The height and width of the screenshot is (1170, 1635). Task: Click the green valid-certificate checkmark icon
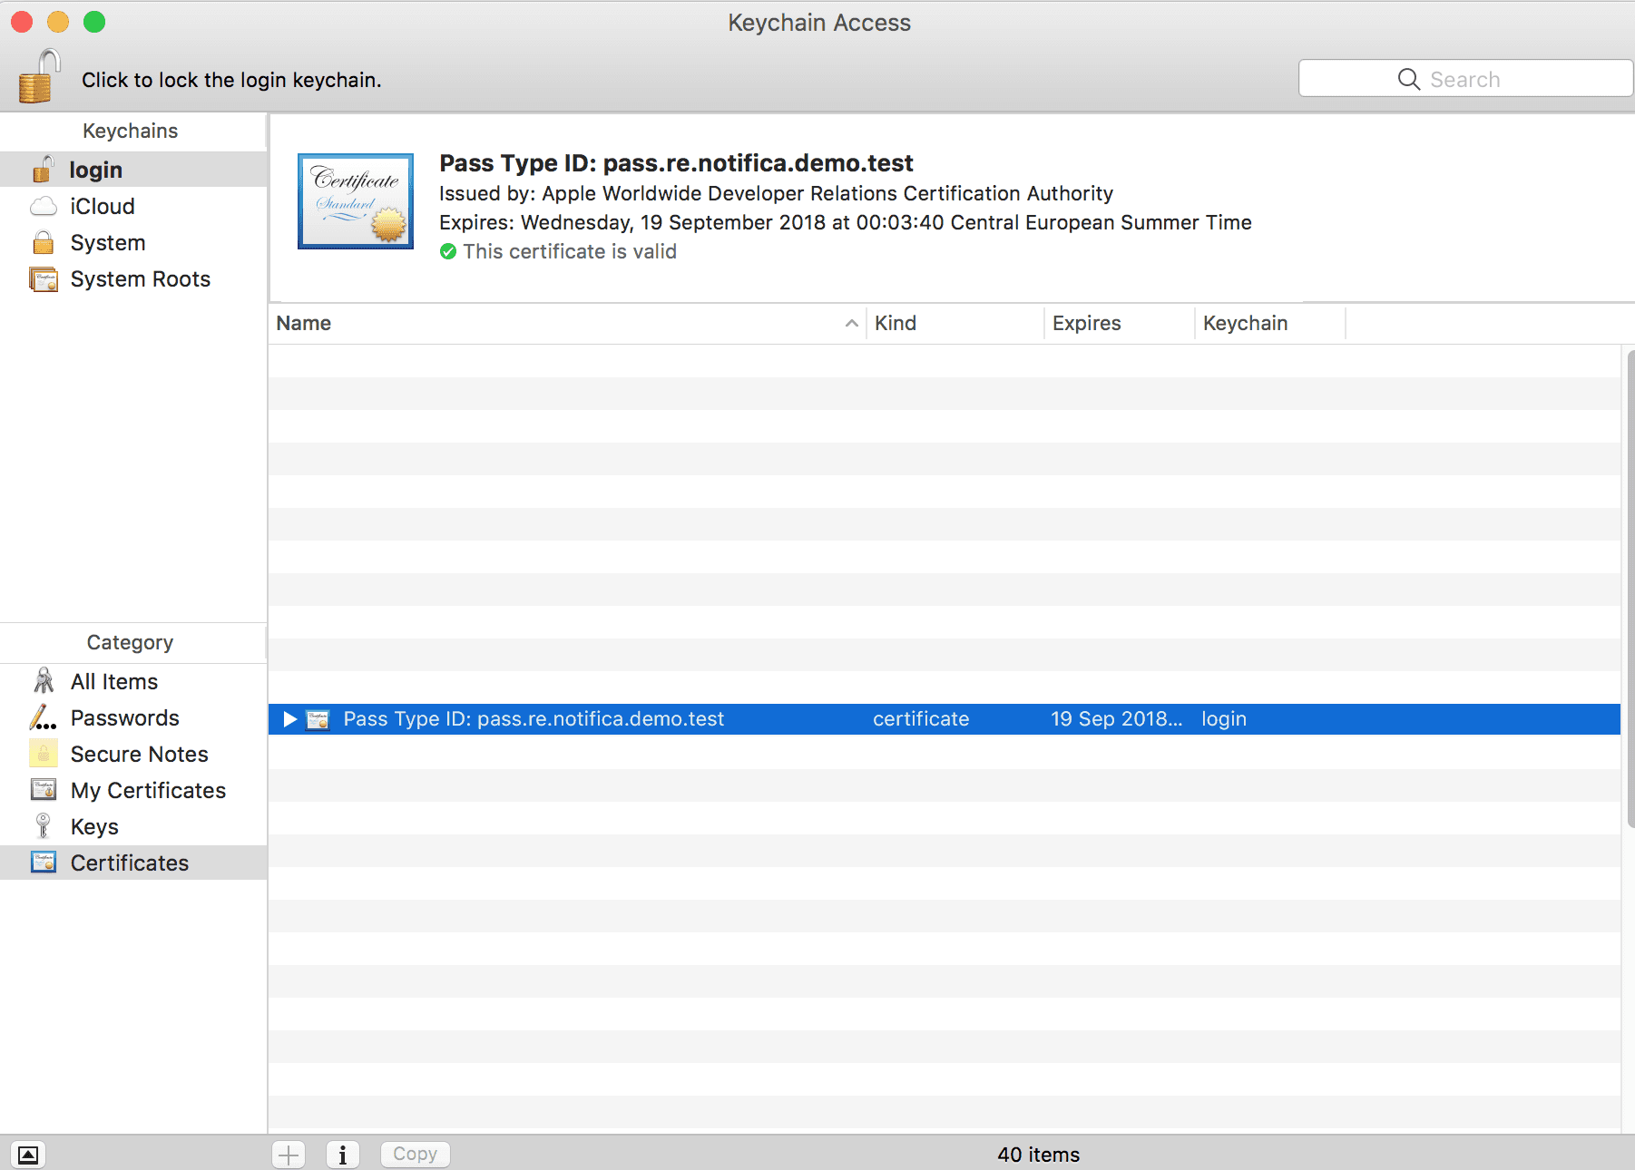(448, 251)
